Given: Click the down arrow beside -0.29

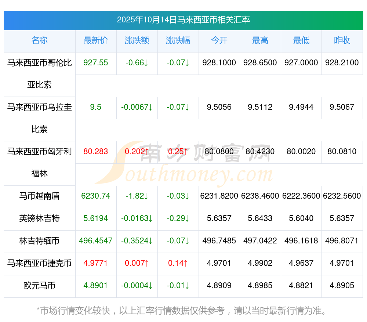Looking at the screenshot, I should point(187,218).
